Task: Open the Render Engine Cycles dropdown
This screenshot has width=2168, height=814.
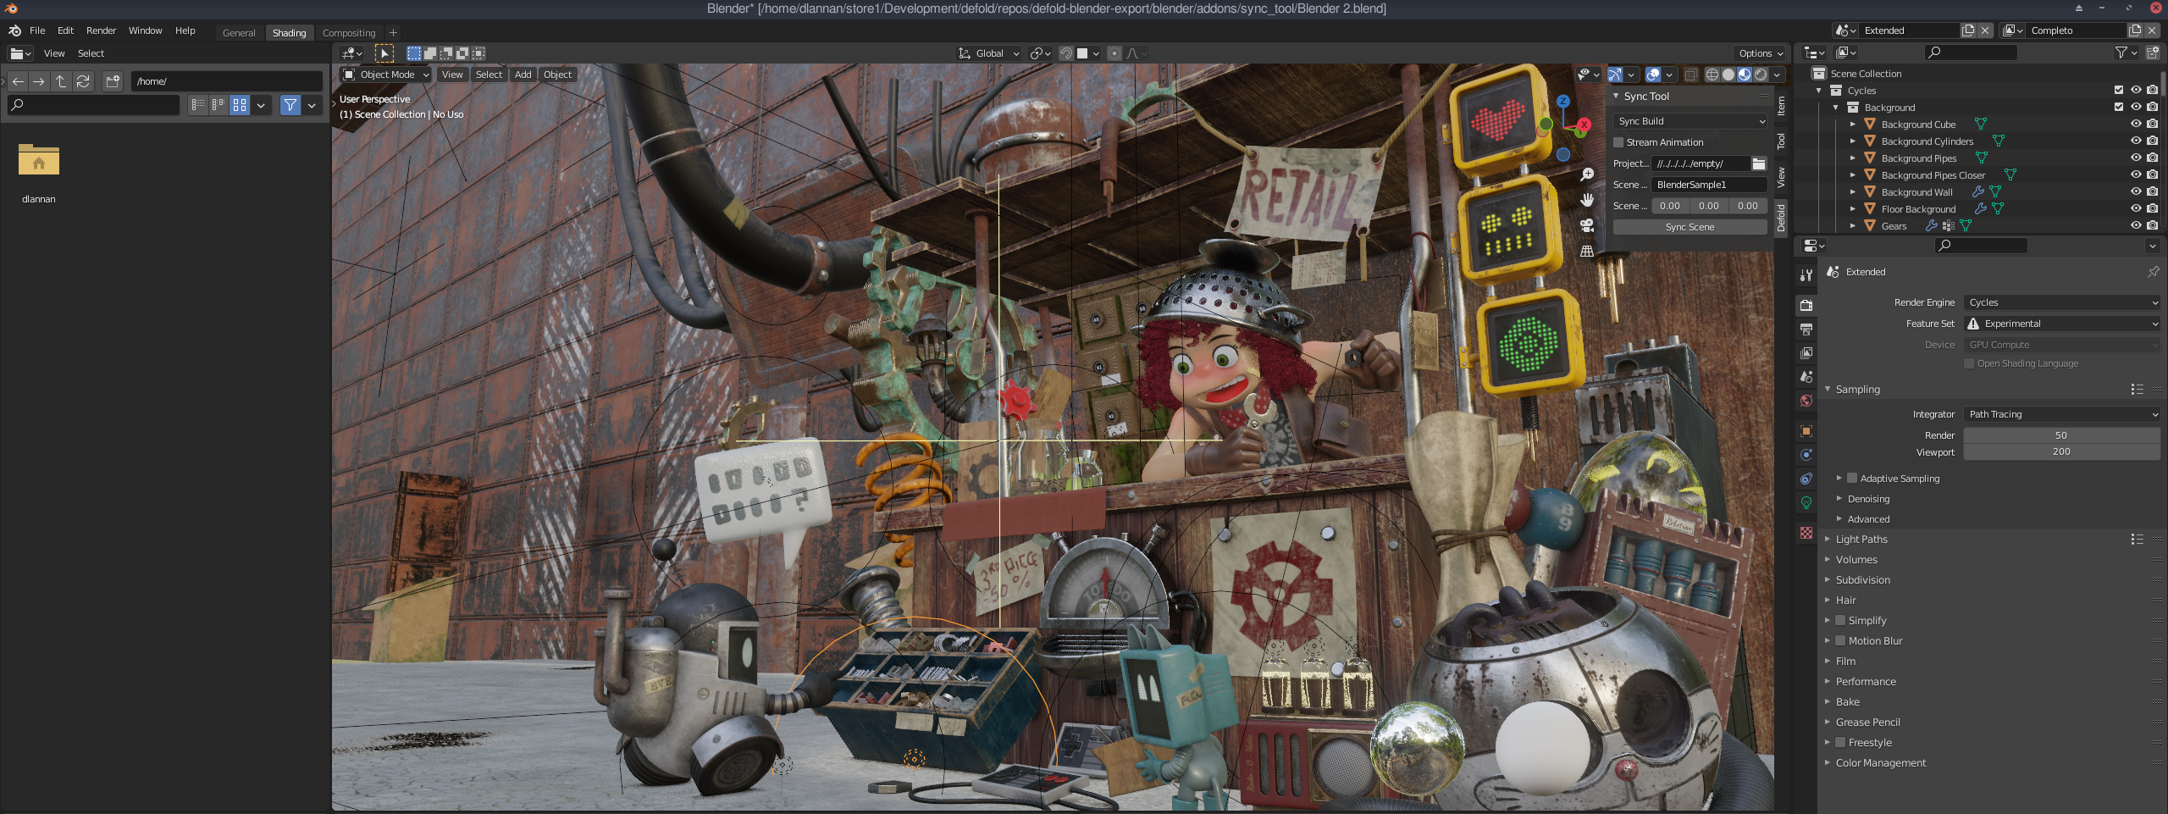Action: point(2062,302)
